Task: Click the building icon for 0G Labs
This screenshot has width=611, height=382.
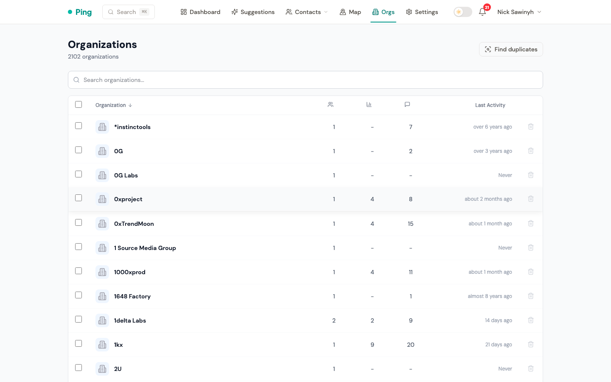Action: point(102,175)
